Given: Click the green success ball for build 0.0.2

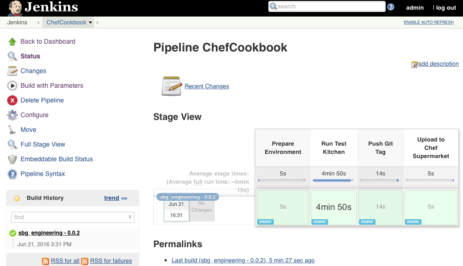Looking at the screenshot, I should 13,233.
